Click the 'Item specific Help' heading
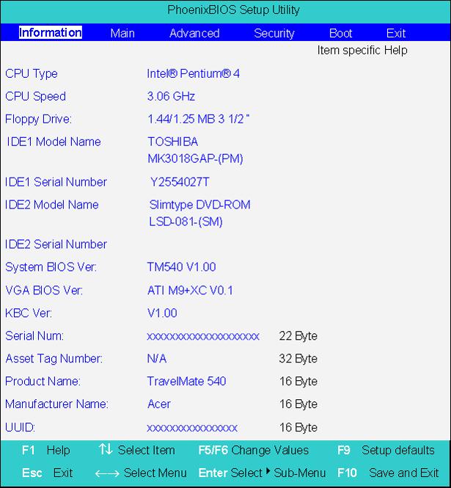Viewport: 451px width, 488px height. 362,50
